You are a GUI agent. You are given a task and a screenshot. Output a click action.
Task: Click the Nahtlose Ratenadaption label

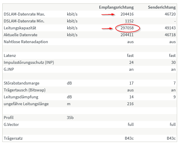26,42
